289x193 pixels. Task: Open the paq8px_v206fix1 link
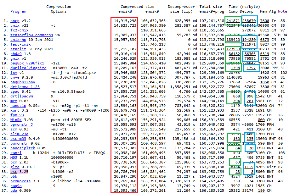pos(27,63)
